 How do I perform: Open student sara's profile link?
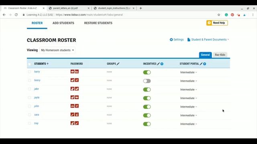pos(37,115)
